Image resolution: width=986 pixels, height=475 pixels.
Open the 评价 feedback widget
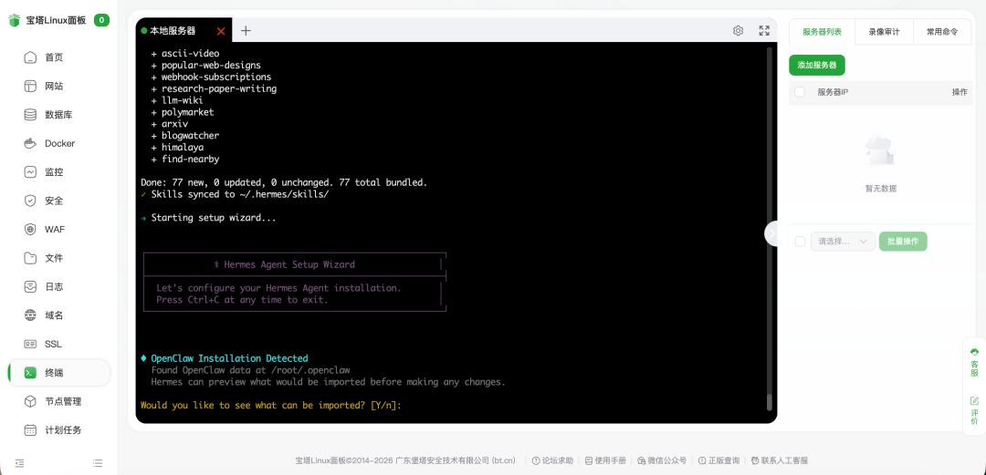click(974, 411)
